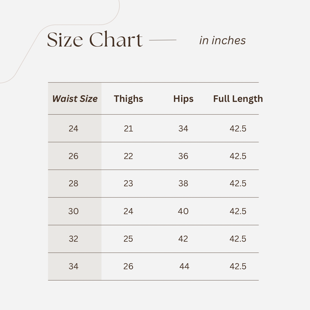Image resolution: width=310 pixels, height=310 pixels.
Task: Select waist size 24 cell
Action: [x=73, y=129]
